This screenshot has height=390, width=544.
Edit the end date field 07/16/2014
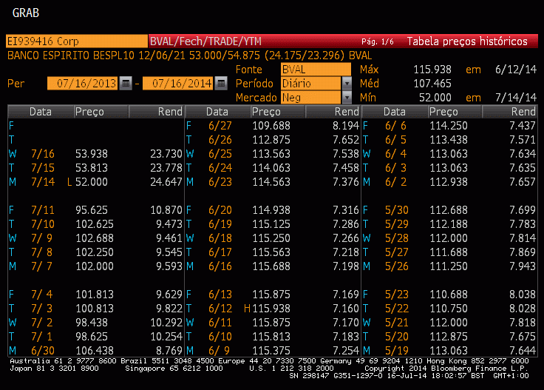pyautogui.click(x=178, y=84)
